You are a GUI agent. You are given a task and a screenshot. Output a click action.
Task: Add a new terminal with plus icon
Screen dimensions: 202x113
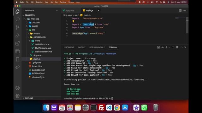point(166,47)
